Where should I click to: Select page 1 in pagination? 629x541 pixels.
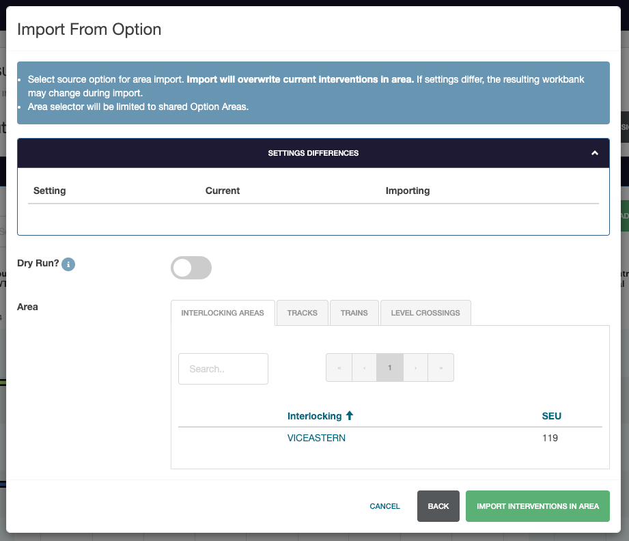coord(390,367)
